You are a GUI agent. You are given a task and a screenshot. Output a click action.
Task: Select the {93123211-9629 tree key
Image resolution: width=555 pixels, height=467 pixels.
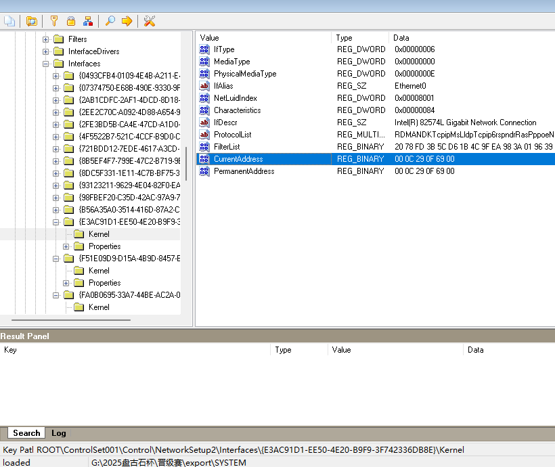[129, 185]
